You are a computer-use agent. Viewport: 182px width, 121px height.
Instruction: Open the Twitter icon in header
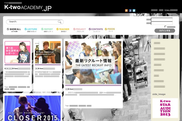(x=134, y=11)
